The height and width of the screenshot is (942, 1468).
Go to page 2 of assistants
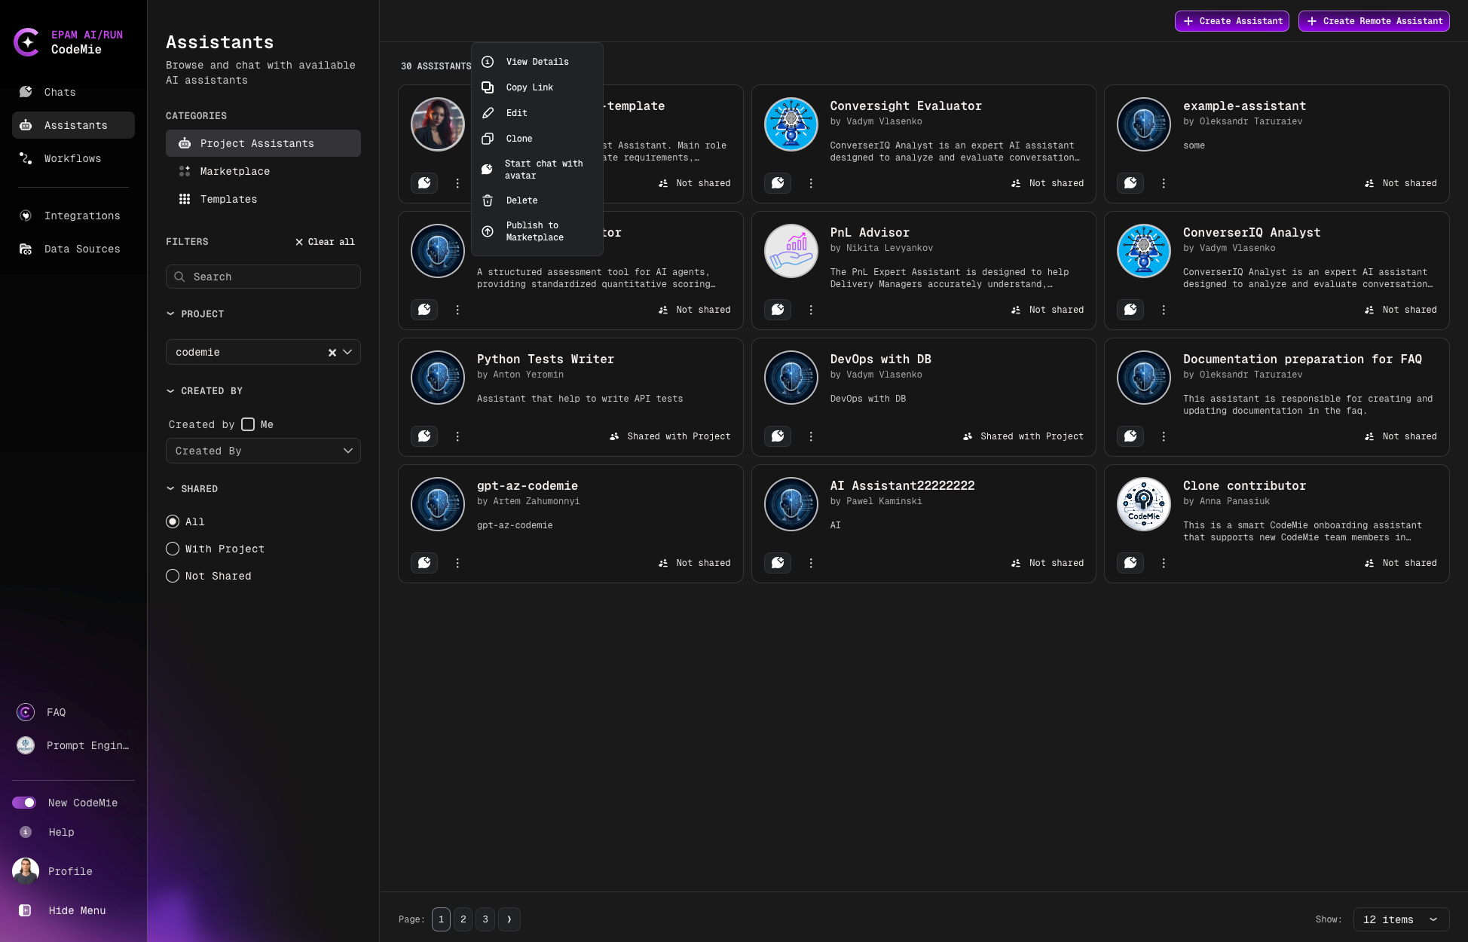coord(463,919)
